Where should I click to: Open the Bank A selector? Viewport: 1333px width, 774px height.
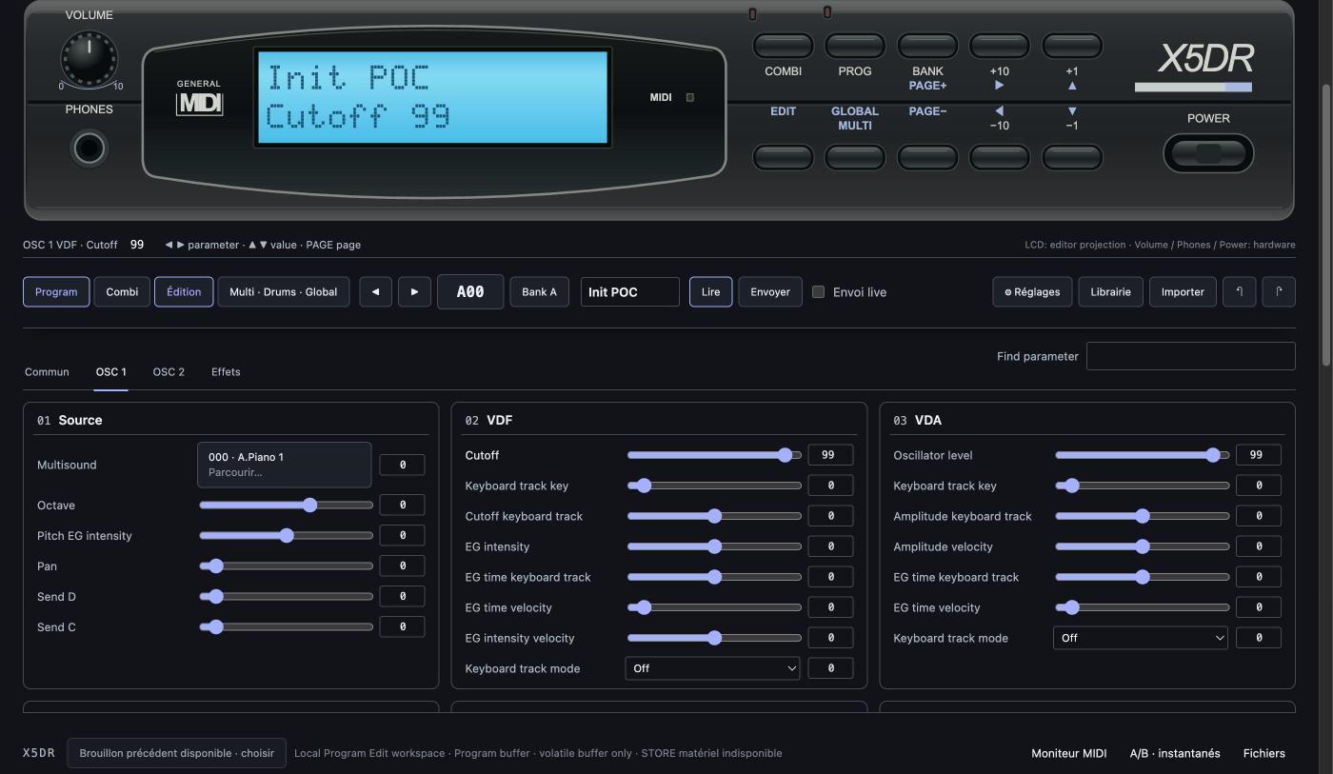539,291
